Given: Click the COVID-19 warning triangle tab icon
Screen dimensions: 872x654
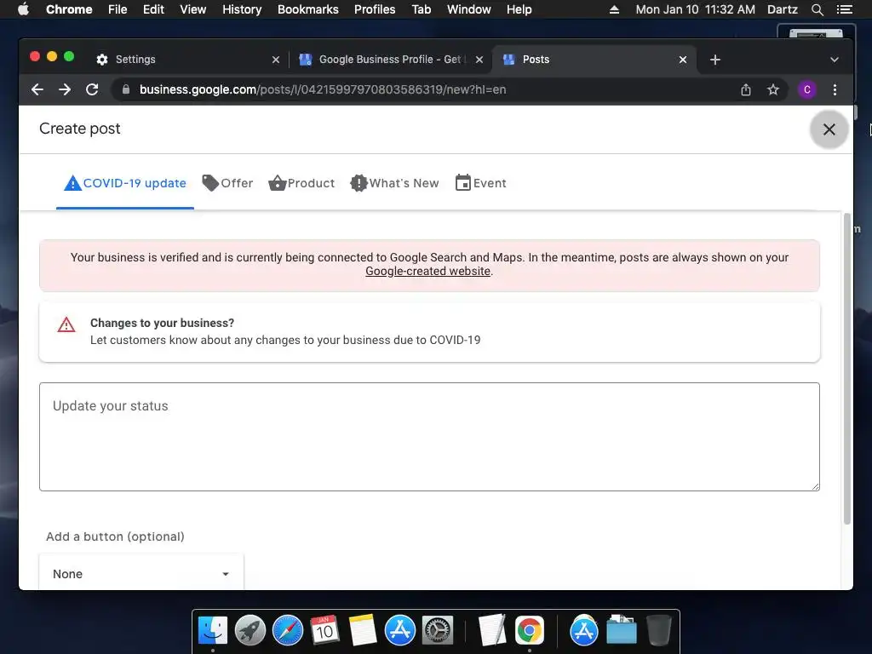Looking at the screenshot, I should click(73, 183).
